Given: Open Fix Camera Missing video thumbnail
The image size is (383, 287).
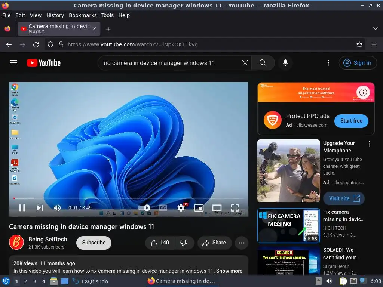Looking at the screenshot, I should tap(288, 226).
